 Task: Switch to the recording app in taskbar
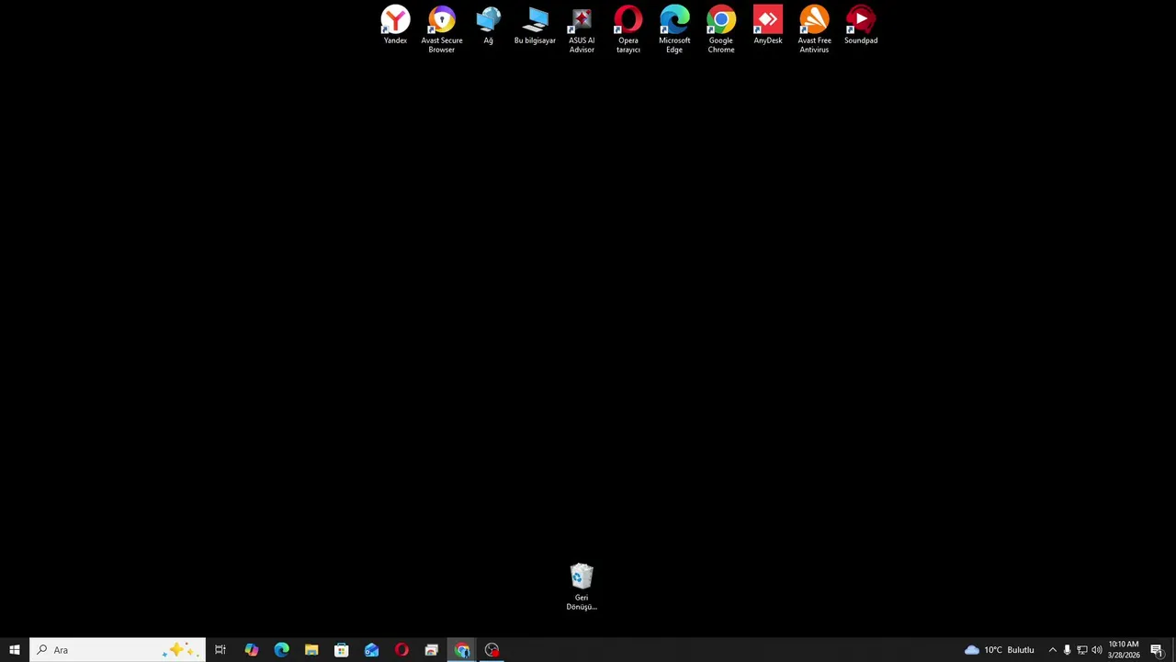492,650
